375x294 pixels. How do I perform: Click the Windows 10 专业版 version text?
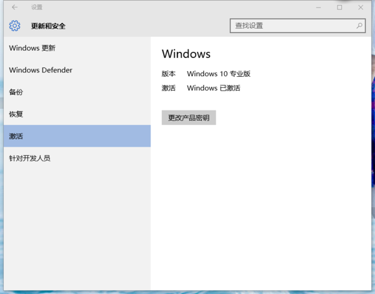pos(218,74)
